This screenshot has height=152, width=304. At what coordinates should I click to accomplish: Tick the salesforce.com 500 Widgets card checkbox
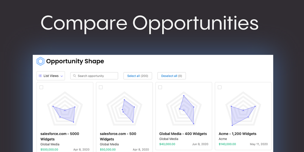point(101,87)
